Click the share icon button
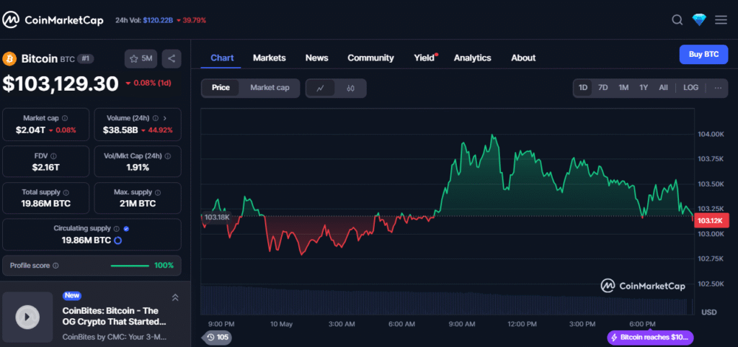 click(172, 59)
